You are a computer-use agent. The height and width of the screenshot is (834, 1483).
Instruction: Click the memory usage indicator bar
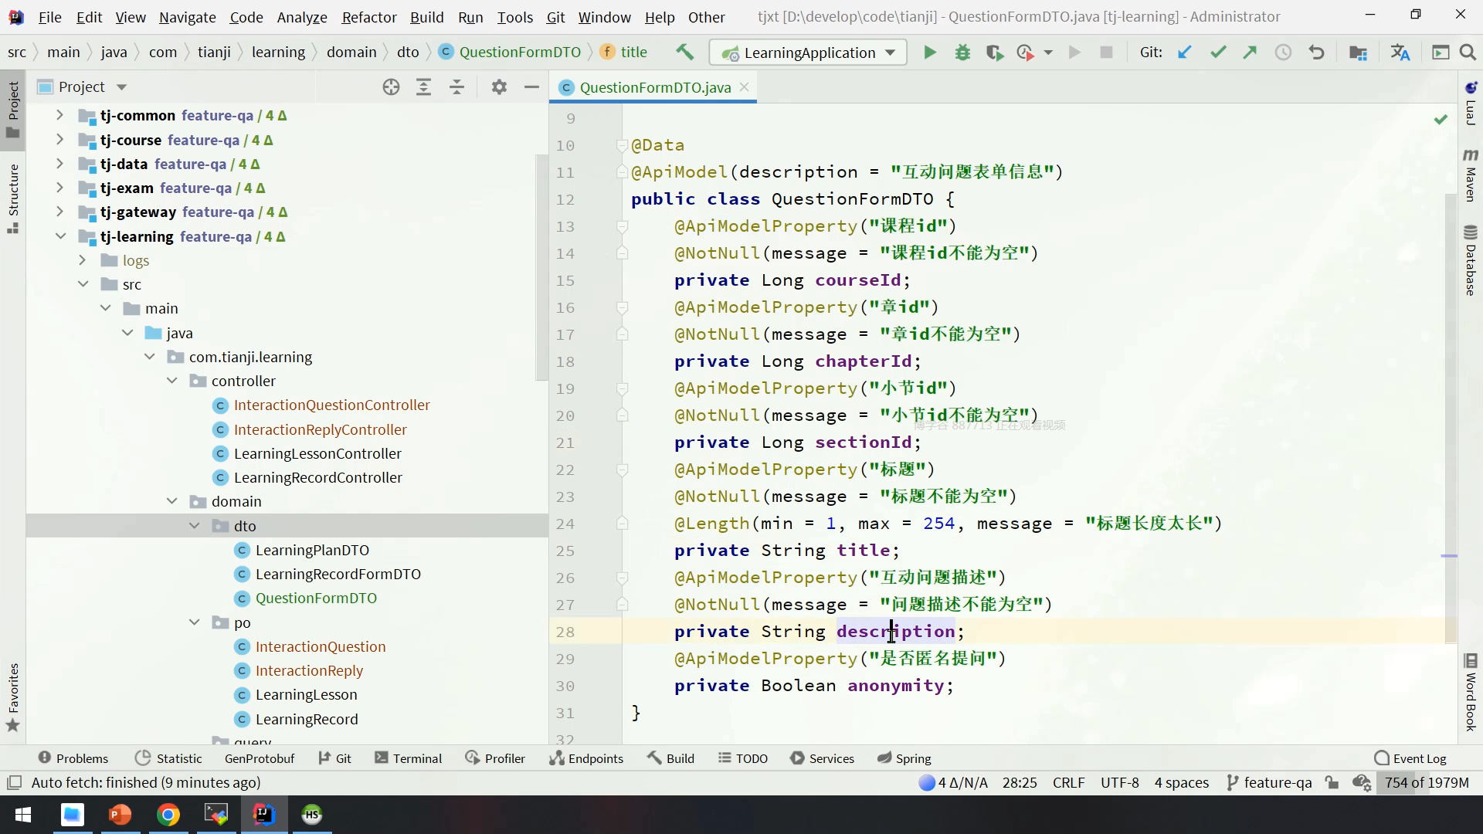click(x=1426, y=782)
